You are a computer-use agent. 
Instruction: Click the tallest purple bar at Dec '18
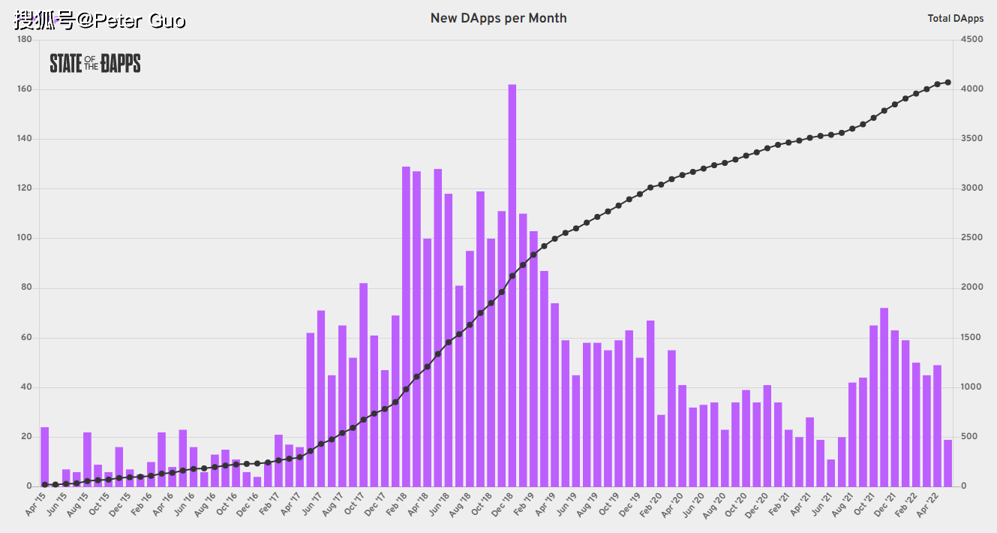point(512,285)
